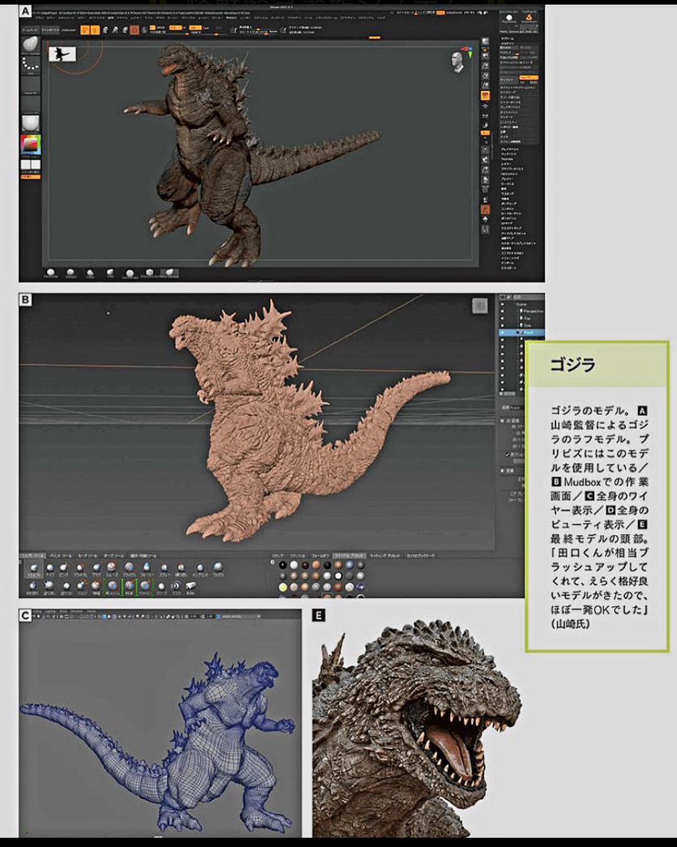Screen dimensions: 677x847
Task: Select Mudbox Smooth tool icon
Action: point(111,568)
